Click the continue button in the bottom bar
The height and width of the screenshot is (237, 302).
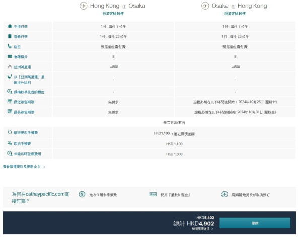(x=255, y=223)
